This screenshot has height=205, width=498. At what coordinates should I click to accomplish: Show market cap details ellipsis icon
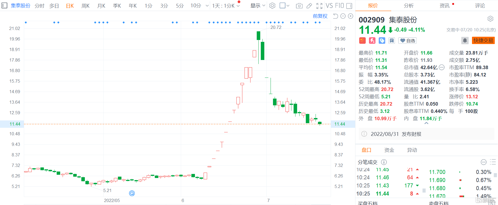pyautogui.click(x=442, y=68)
